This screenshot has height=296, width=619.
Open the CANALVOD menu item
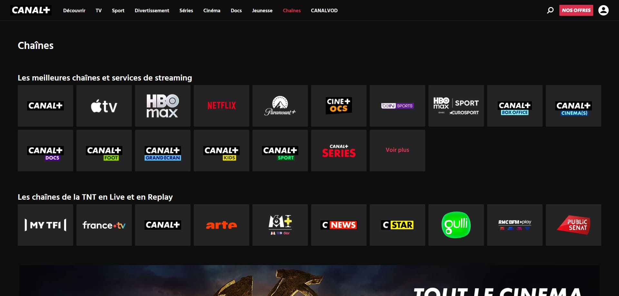(x=324, y=11)
